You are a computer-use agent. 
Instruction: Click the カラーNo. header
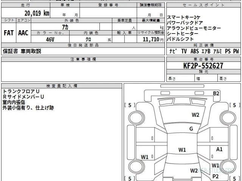tap(50, 33)
